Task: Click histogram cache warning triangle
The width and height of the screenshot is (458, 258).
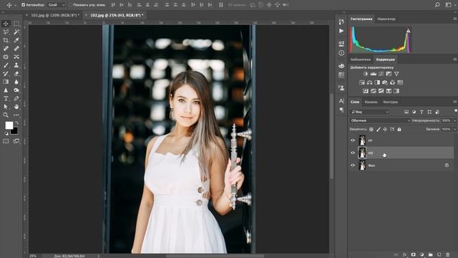Action: (409, 30)
